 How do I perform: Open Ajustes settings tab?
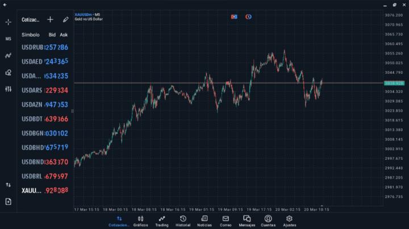pyautogui.click(x=289, y=221)
